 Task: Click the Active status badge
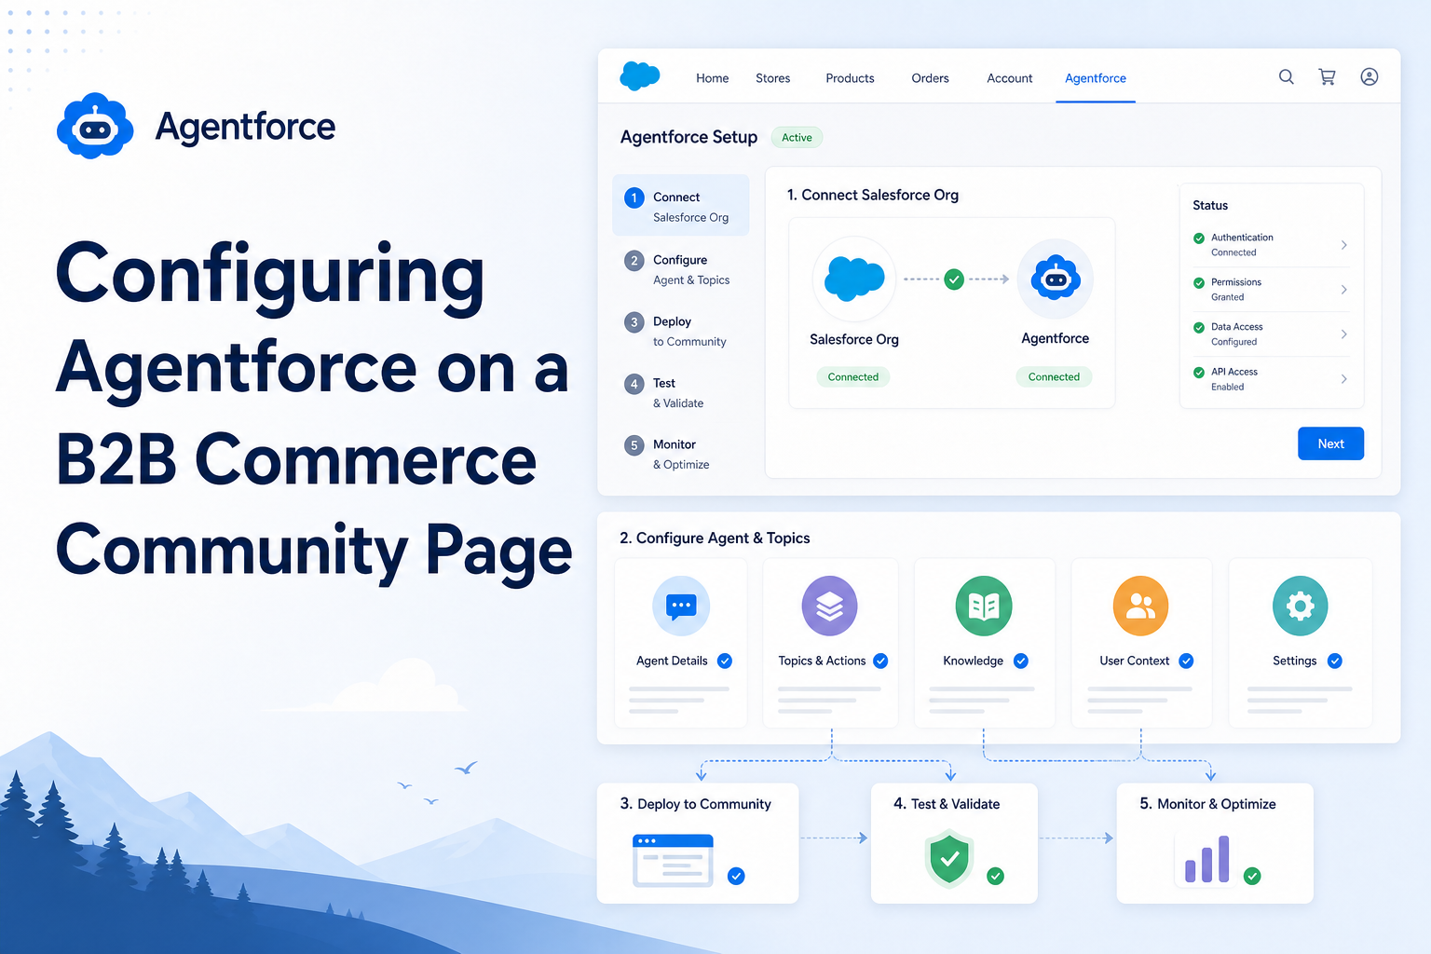(x=797, y=138)
